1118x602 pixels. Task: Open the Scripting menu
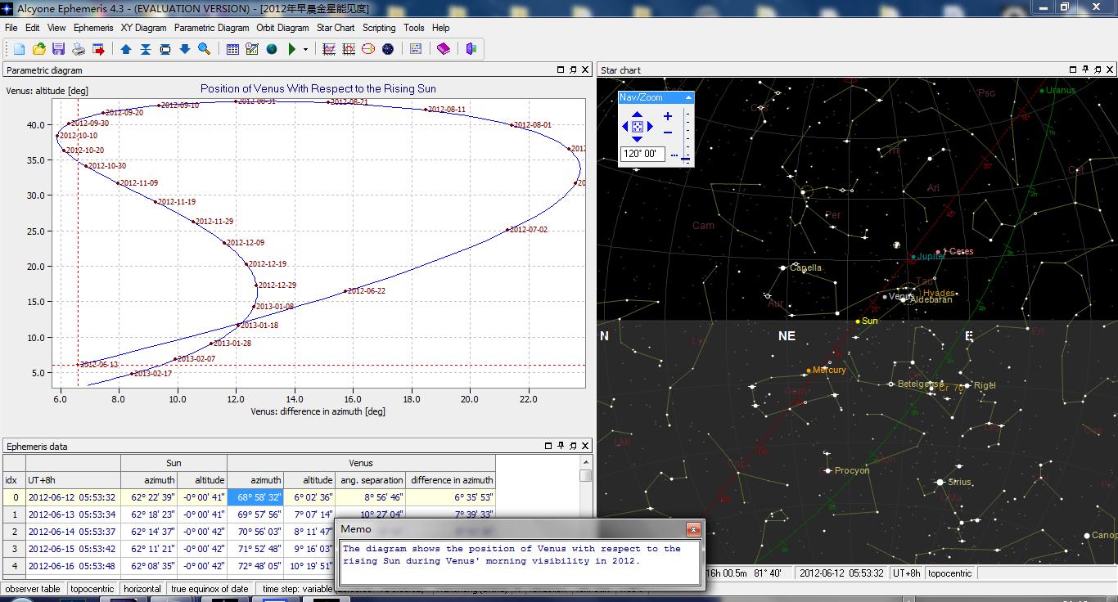[379, 28]
